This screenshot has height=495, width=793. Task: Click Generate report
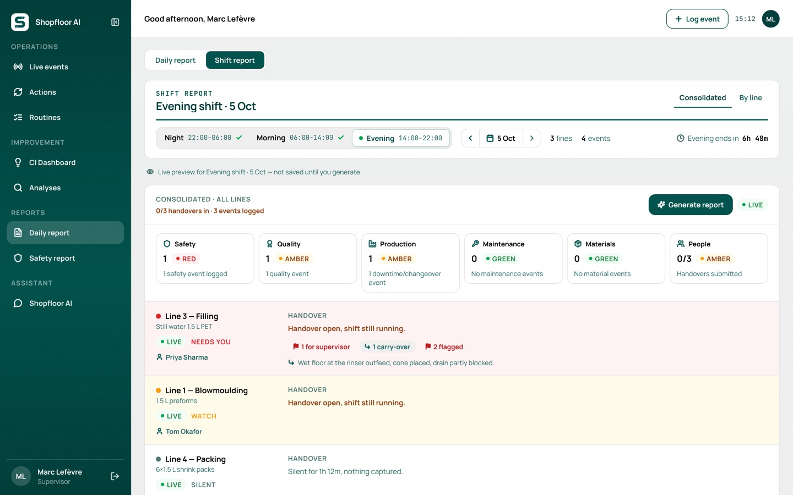(x=691, y=205)
